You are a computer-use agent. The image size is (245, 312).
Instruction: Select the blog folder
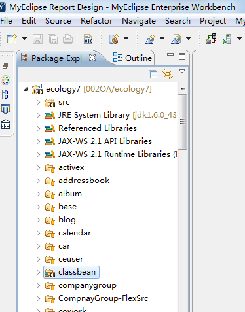(67, 220)
